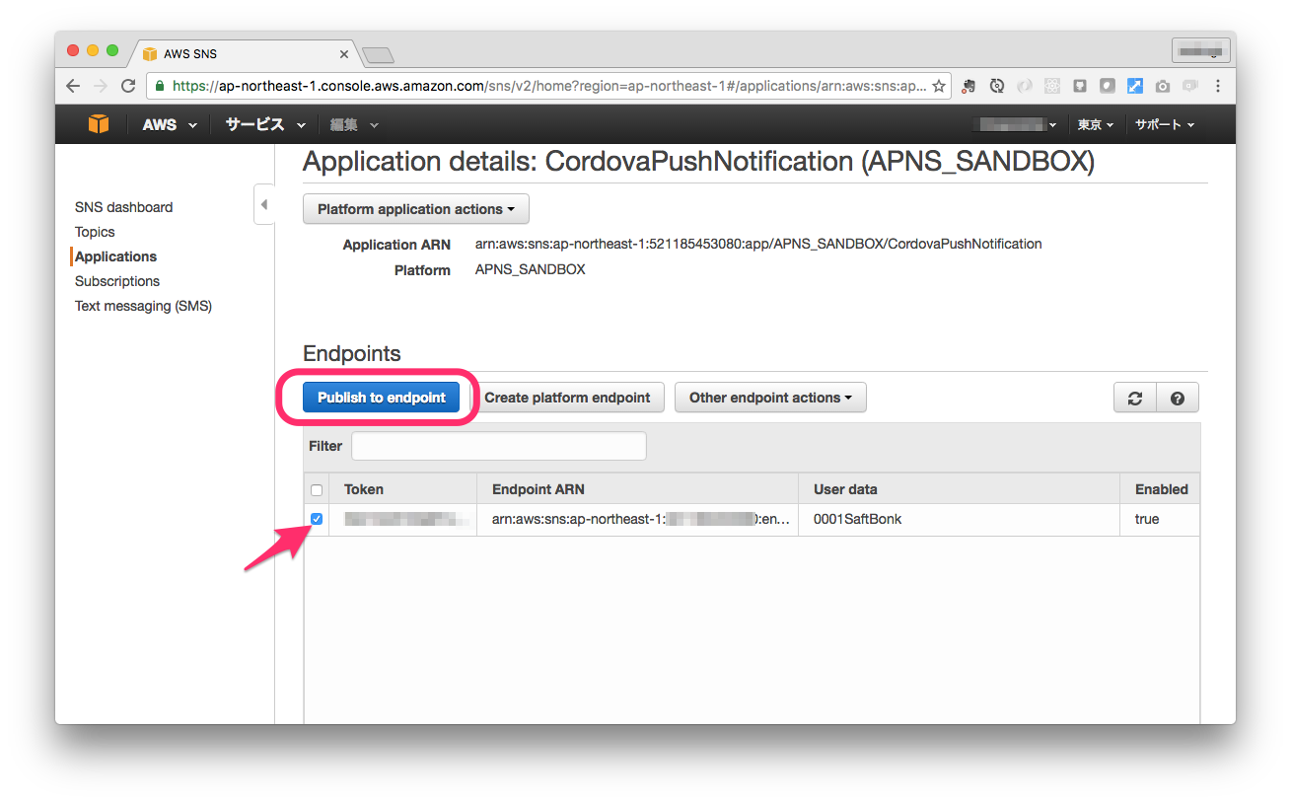This screenshot has width=1291, height=803.
Task: Open the endpoints help icon
Action: pos(1177,398)
